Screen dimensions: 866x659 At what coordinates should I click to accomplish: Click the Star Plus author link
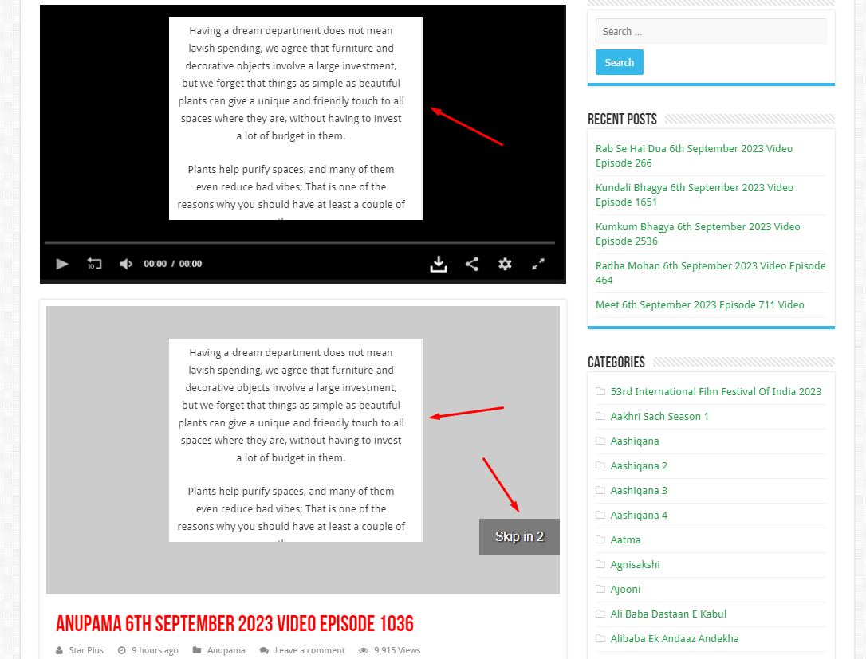pyautogui.click(x=86, y=650)
